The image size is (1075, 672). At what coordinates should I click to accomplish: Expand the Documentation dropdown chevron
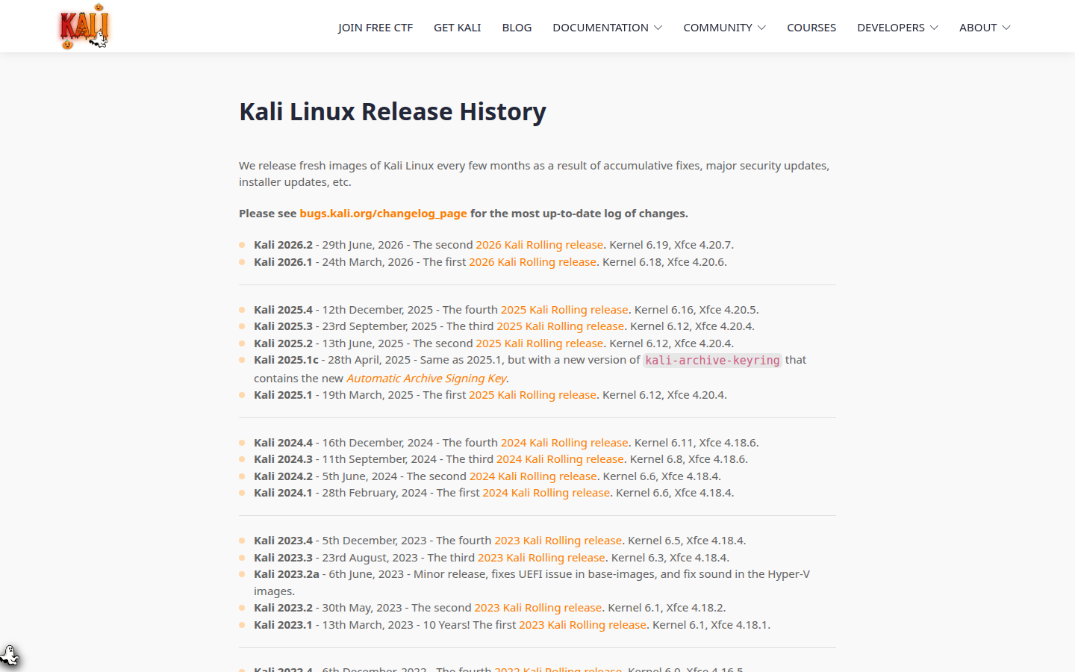pyautogui.click(x=658, y=28)
